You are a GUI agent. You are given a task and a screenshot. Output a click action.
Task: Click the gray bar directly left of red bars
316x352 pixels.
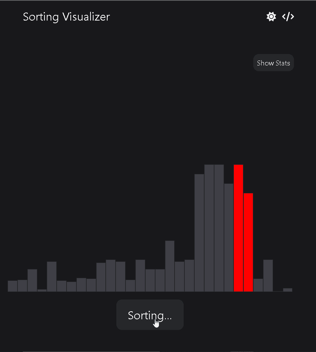point(229,238)
